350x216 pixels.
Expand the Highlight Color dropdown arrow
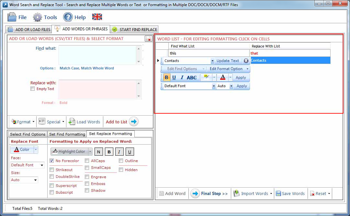coord(90,151)
